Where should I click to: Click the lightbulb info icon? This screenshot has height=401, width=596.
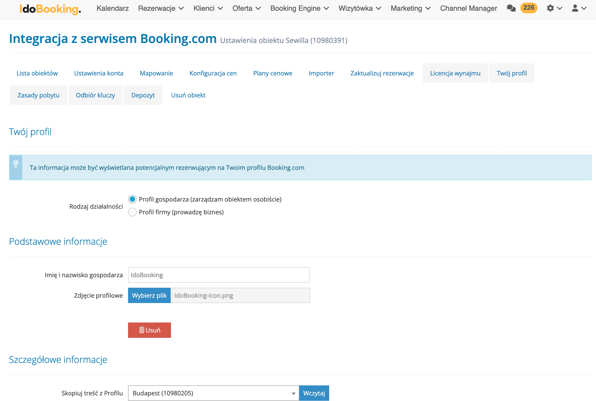click(x=16, y=164)
